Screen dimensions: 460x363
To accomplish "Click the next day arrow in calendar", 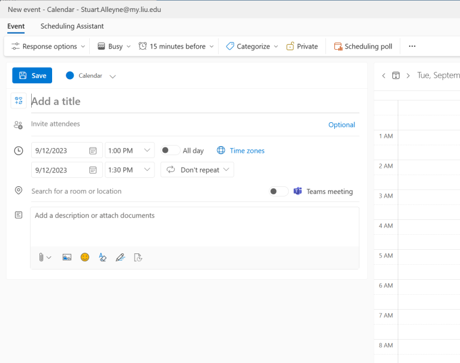I will click(x=408, y=75).
